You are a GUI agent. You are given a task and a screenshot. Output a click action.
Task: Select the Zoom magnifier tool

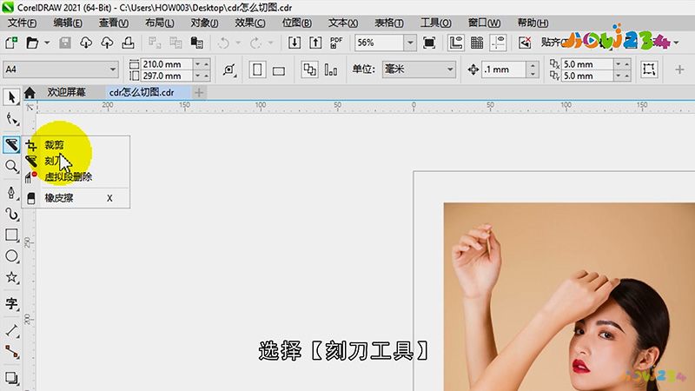coord(11,167)
